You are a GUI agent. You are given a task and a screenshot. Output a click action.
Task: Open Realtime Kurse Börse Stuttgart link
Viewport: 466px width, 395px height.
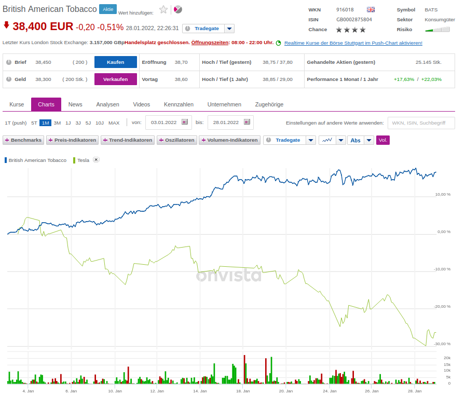point(353,43)
